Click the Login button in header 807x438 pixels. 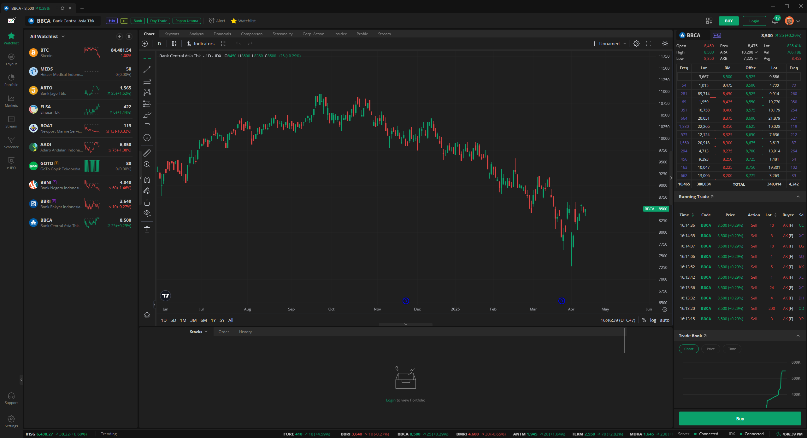coord(754,21)
